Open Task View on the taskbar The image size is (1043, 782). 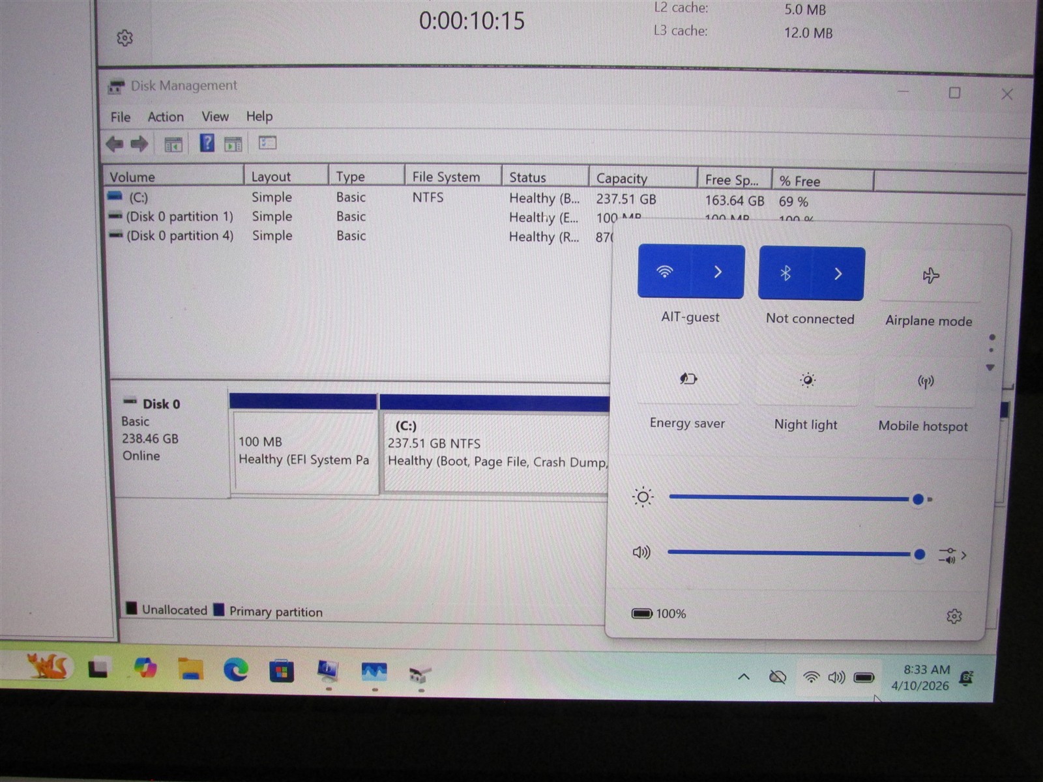pos(98,669)
